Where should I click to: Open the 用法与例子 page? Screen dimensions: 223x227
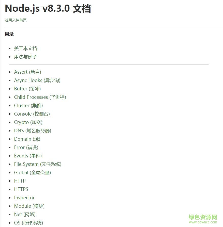(25, 57)
